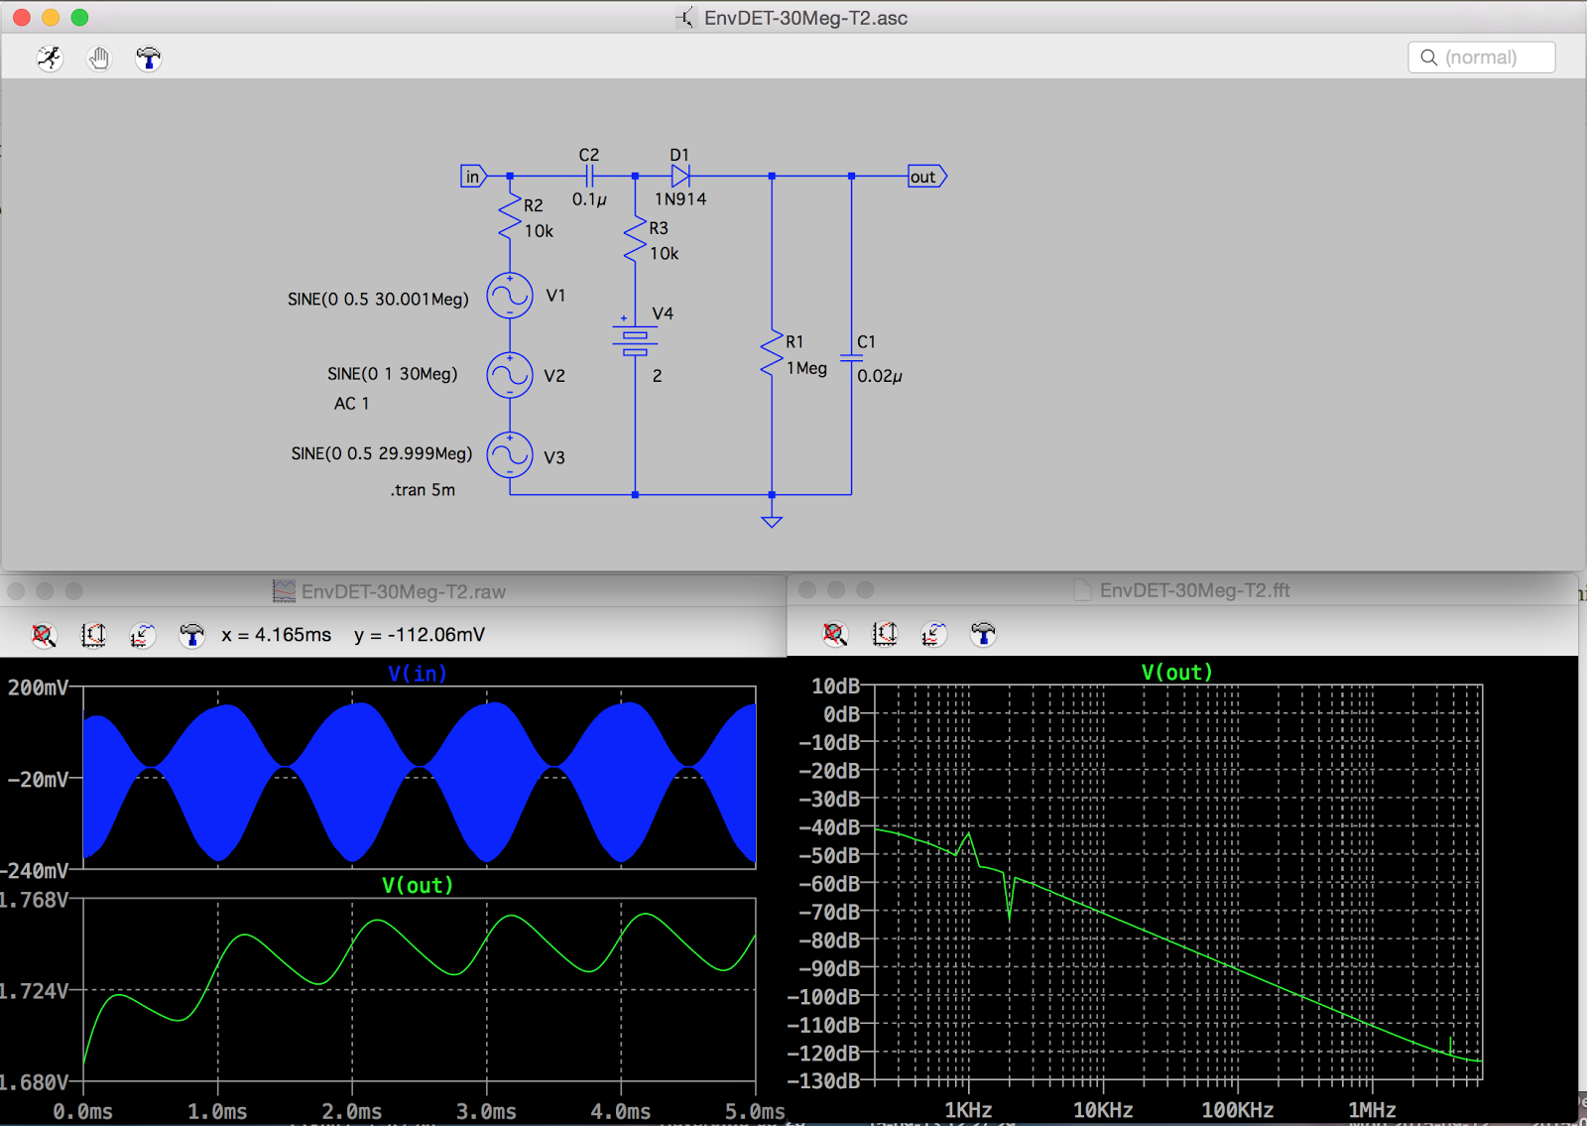
Task: Run the simulation with the running-man icon
Action: 48,58
